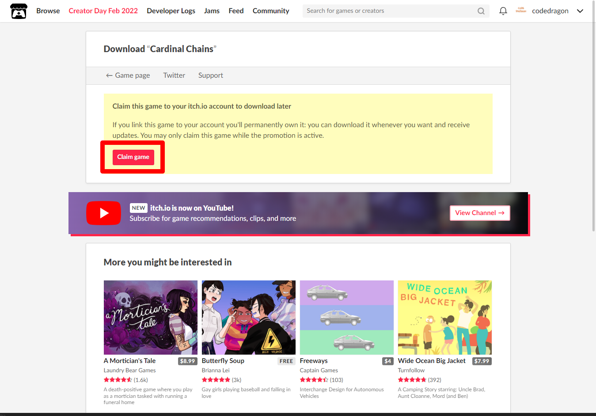The height and width of the screenshot is (416, 596).
Task: Open the Twitter link
Action: coord(174,76)
